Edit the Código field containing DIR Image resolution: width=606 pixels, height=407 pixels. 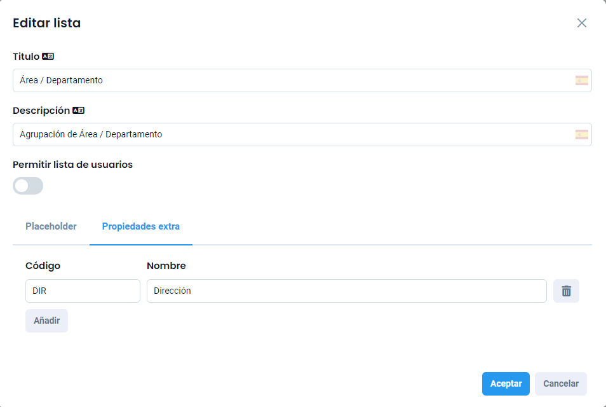tap(83, 291)
